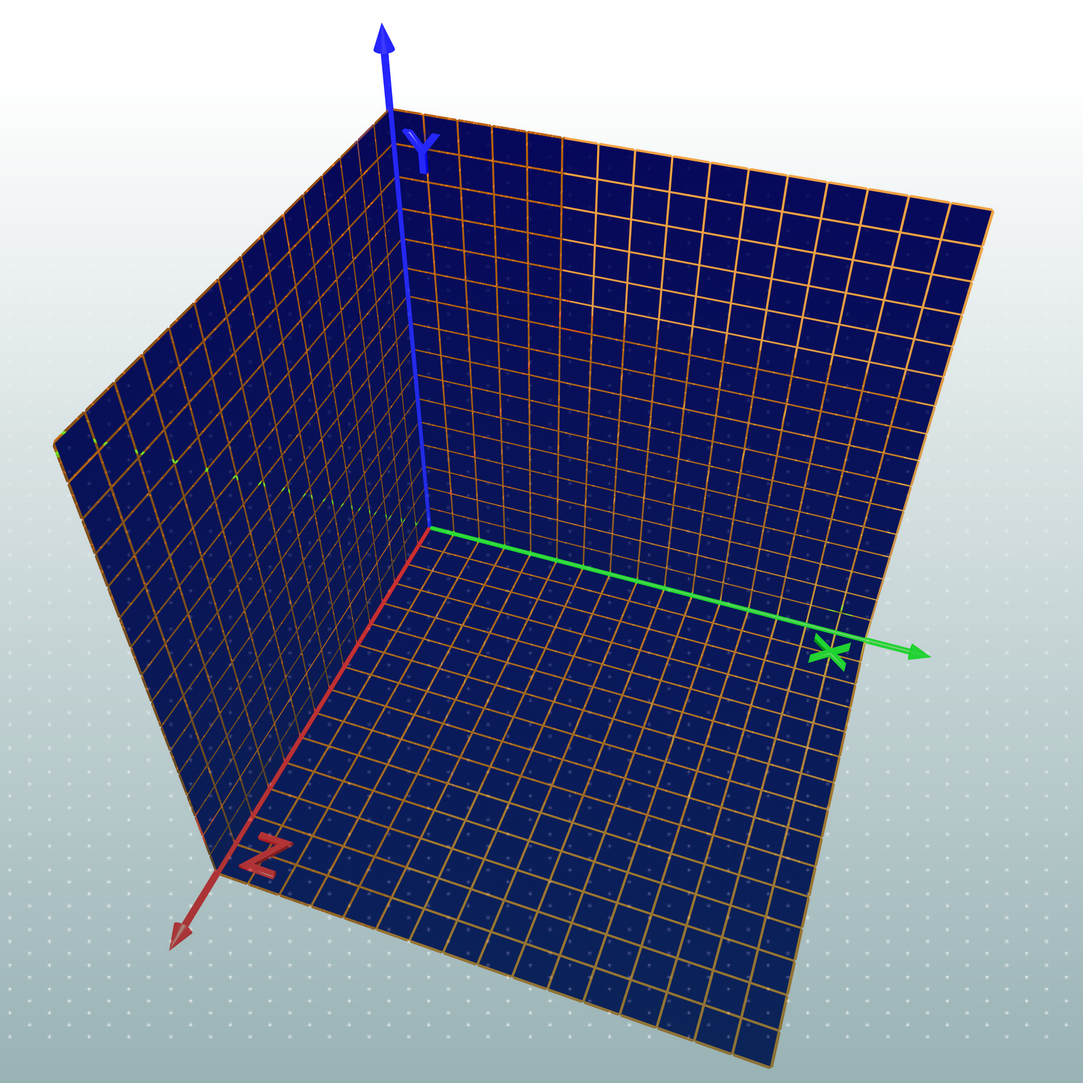Screen dimensions: 1083x1083
Task: Click bottom-right corner of the floor grid
Action: 770,1066
